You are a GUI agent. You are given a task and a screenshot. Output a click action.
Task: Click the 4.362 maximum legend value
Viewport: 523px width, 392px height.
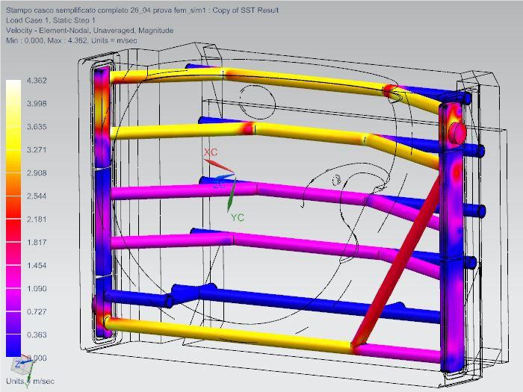click(37, 81)
